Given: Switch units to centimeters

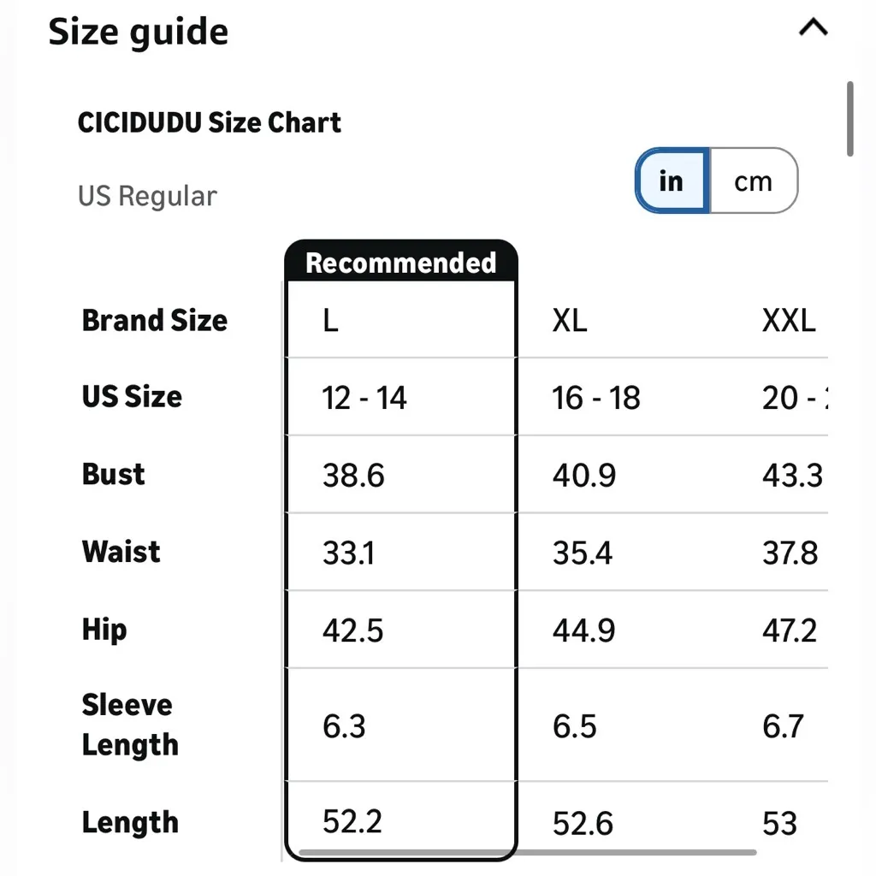Looking at the screenshot, I should point(753,181).
